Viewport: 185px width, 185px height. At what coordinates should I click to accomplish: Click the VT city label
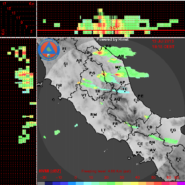tap(84, 95)
